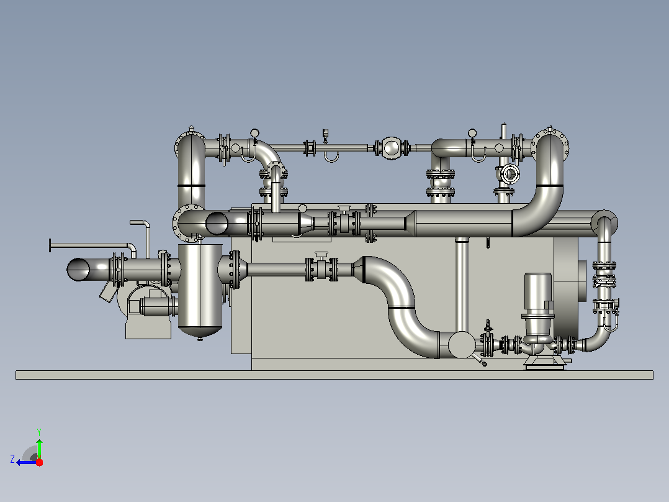Click the Y label above the triad
The image size is (669, 502).
[x=39, y=432]
